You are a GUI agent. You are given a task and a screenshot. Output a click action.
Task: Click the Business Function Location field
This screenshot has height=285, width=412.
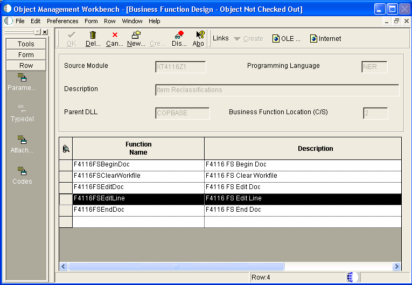[375, 113]
